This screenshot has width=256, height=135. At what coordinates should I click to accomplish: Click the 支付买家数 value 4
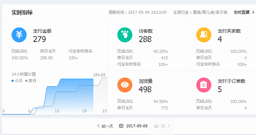[x=220, y=39]
